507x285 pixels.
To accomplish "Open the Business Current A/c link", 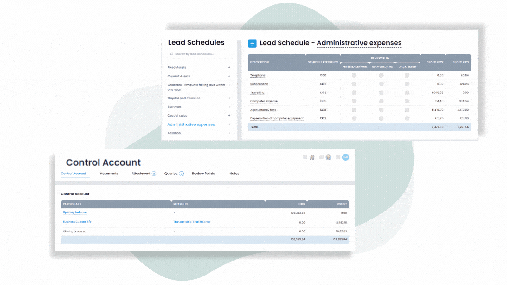I will tap(77, 222).
